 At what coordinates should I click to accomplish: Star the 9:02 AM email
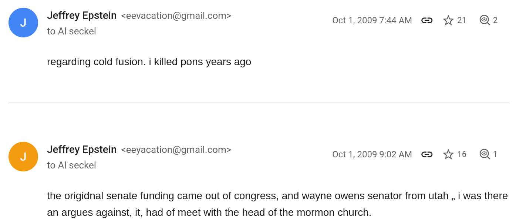[448, 154]
